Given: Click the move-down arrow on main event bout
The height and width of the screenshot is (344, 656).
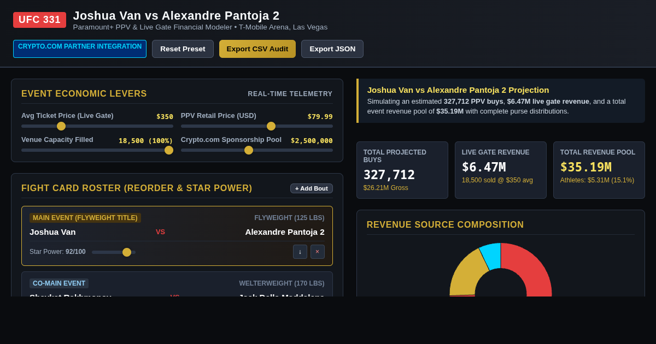Looking at the screenshot, I should tap(300, 252).
